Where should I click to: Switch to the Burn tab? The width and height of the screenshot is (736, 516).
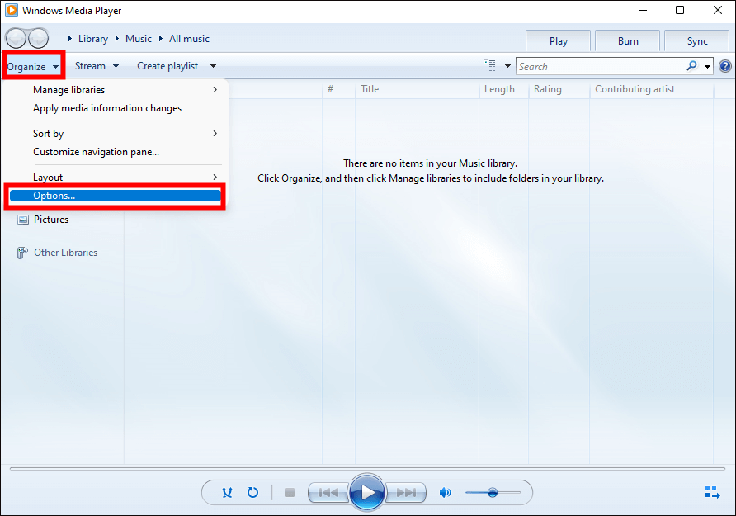point(628,41)
